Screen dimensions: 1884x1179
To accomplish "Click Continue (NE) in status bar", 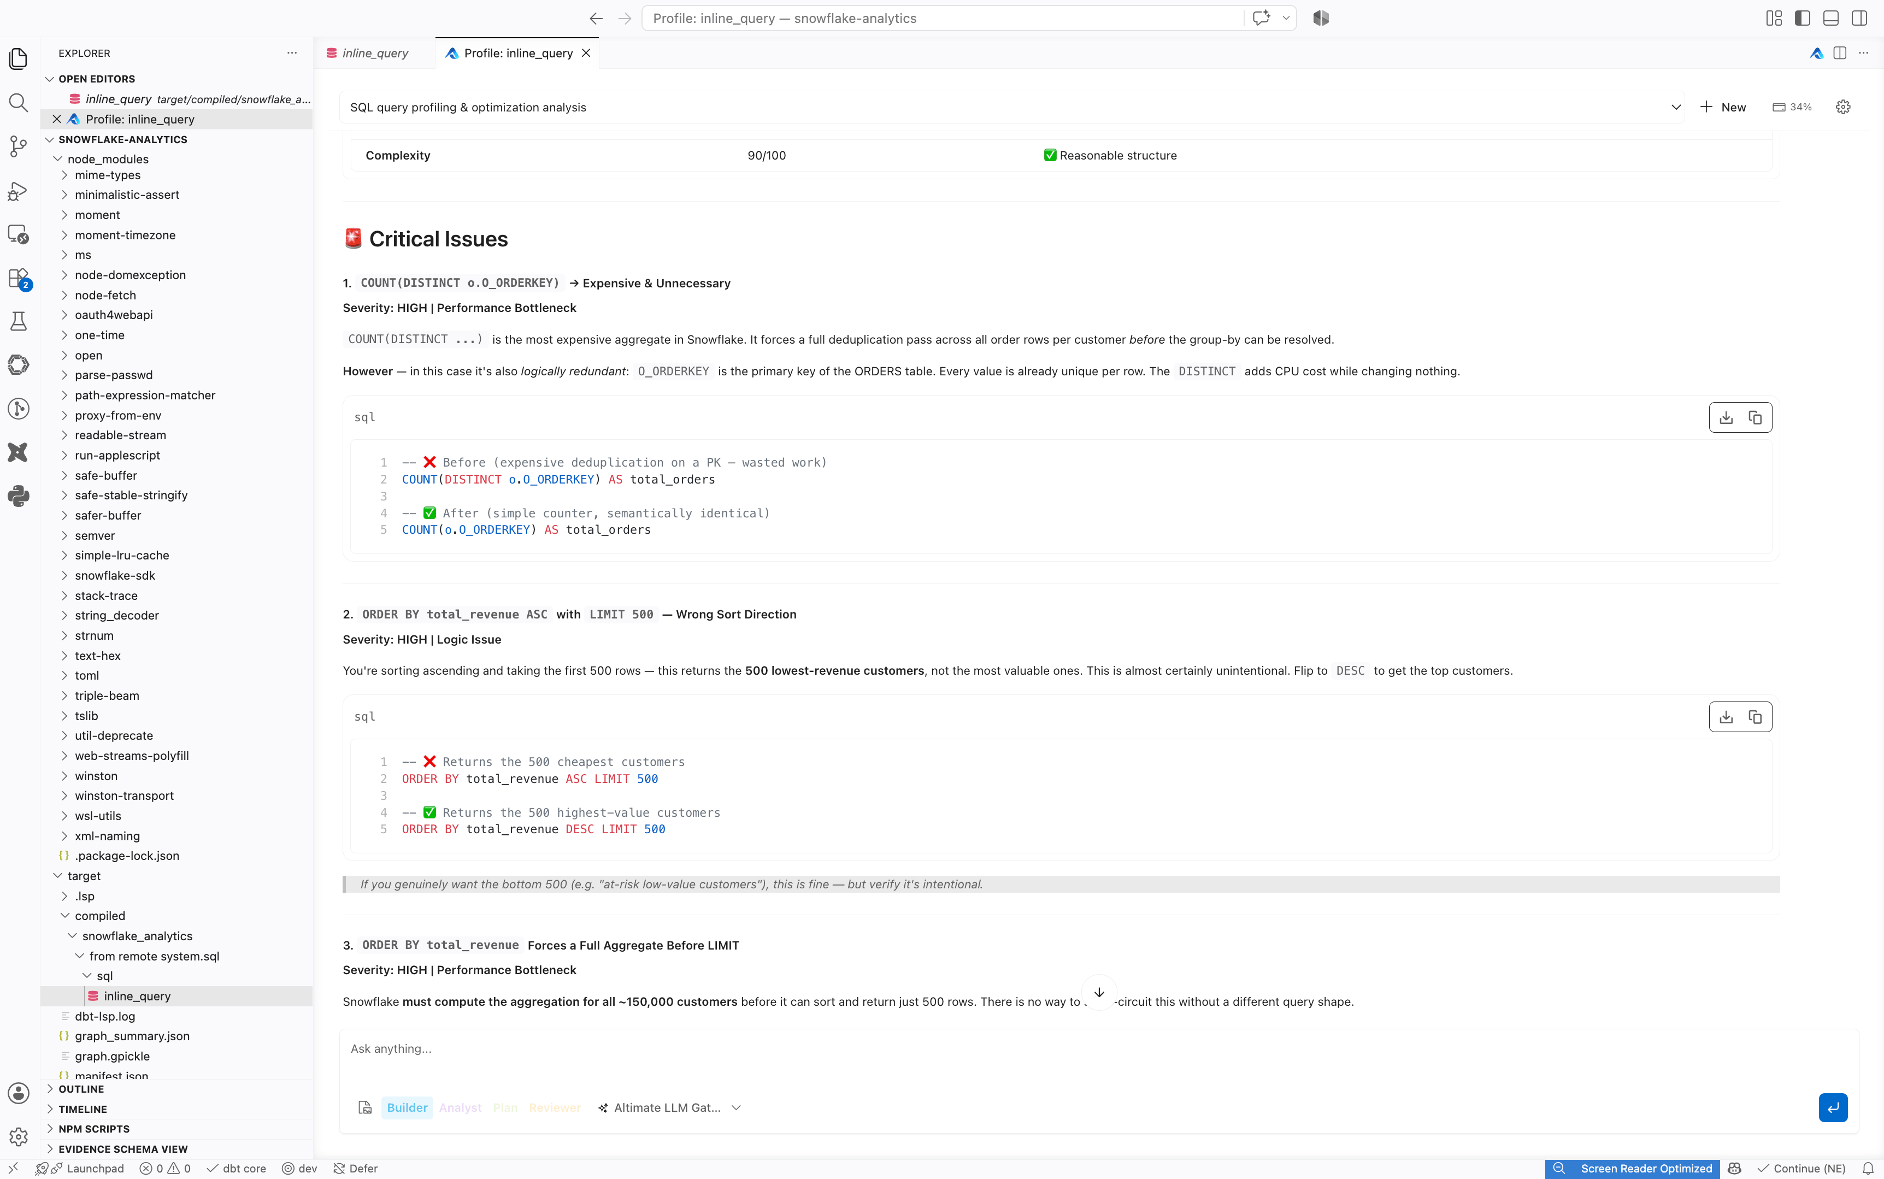I will 1801,1168.
